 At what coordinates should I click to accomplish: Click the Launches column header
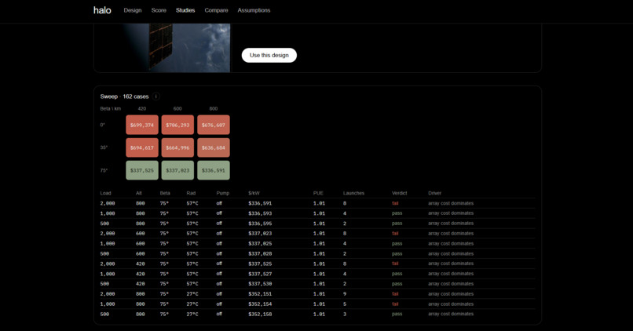click(353, 193)
